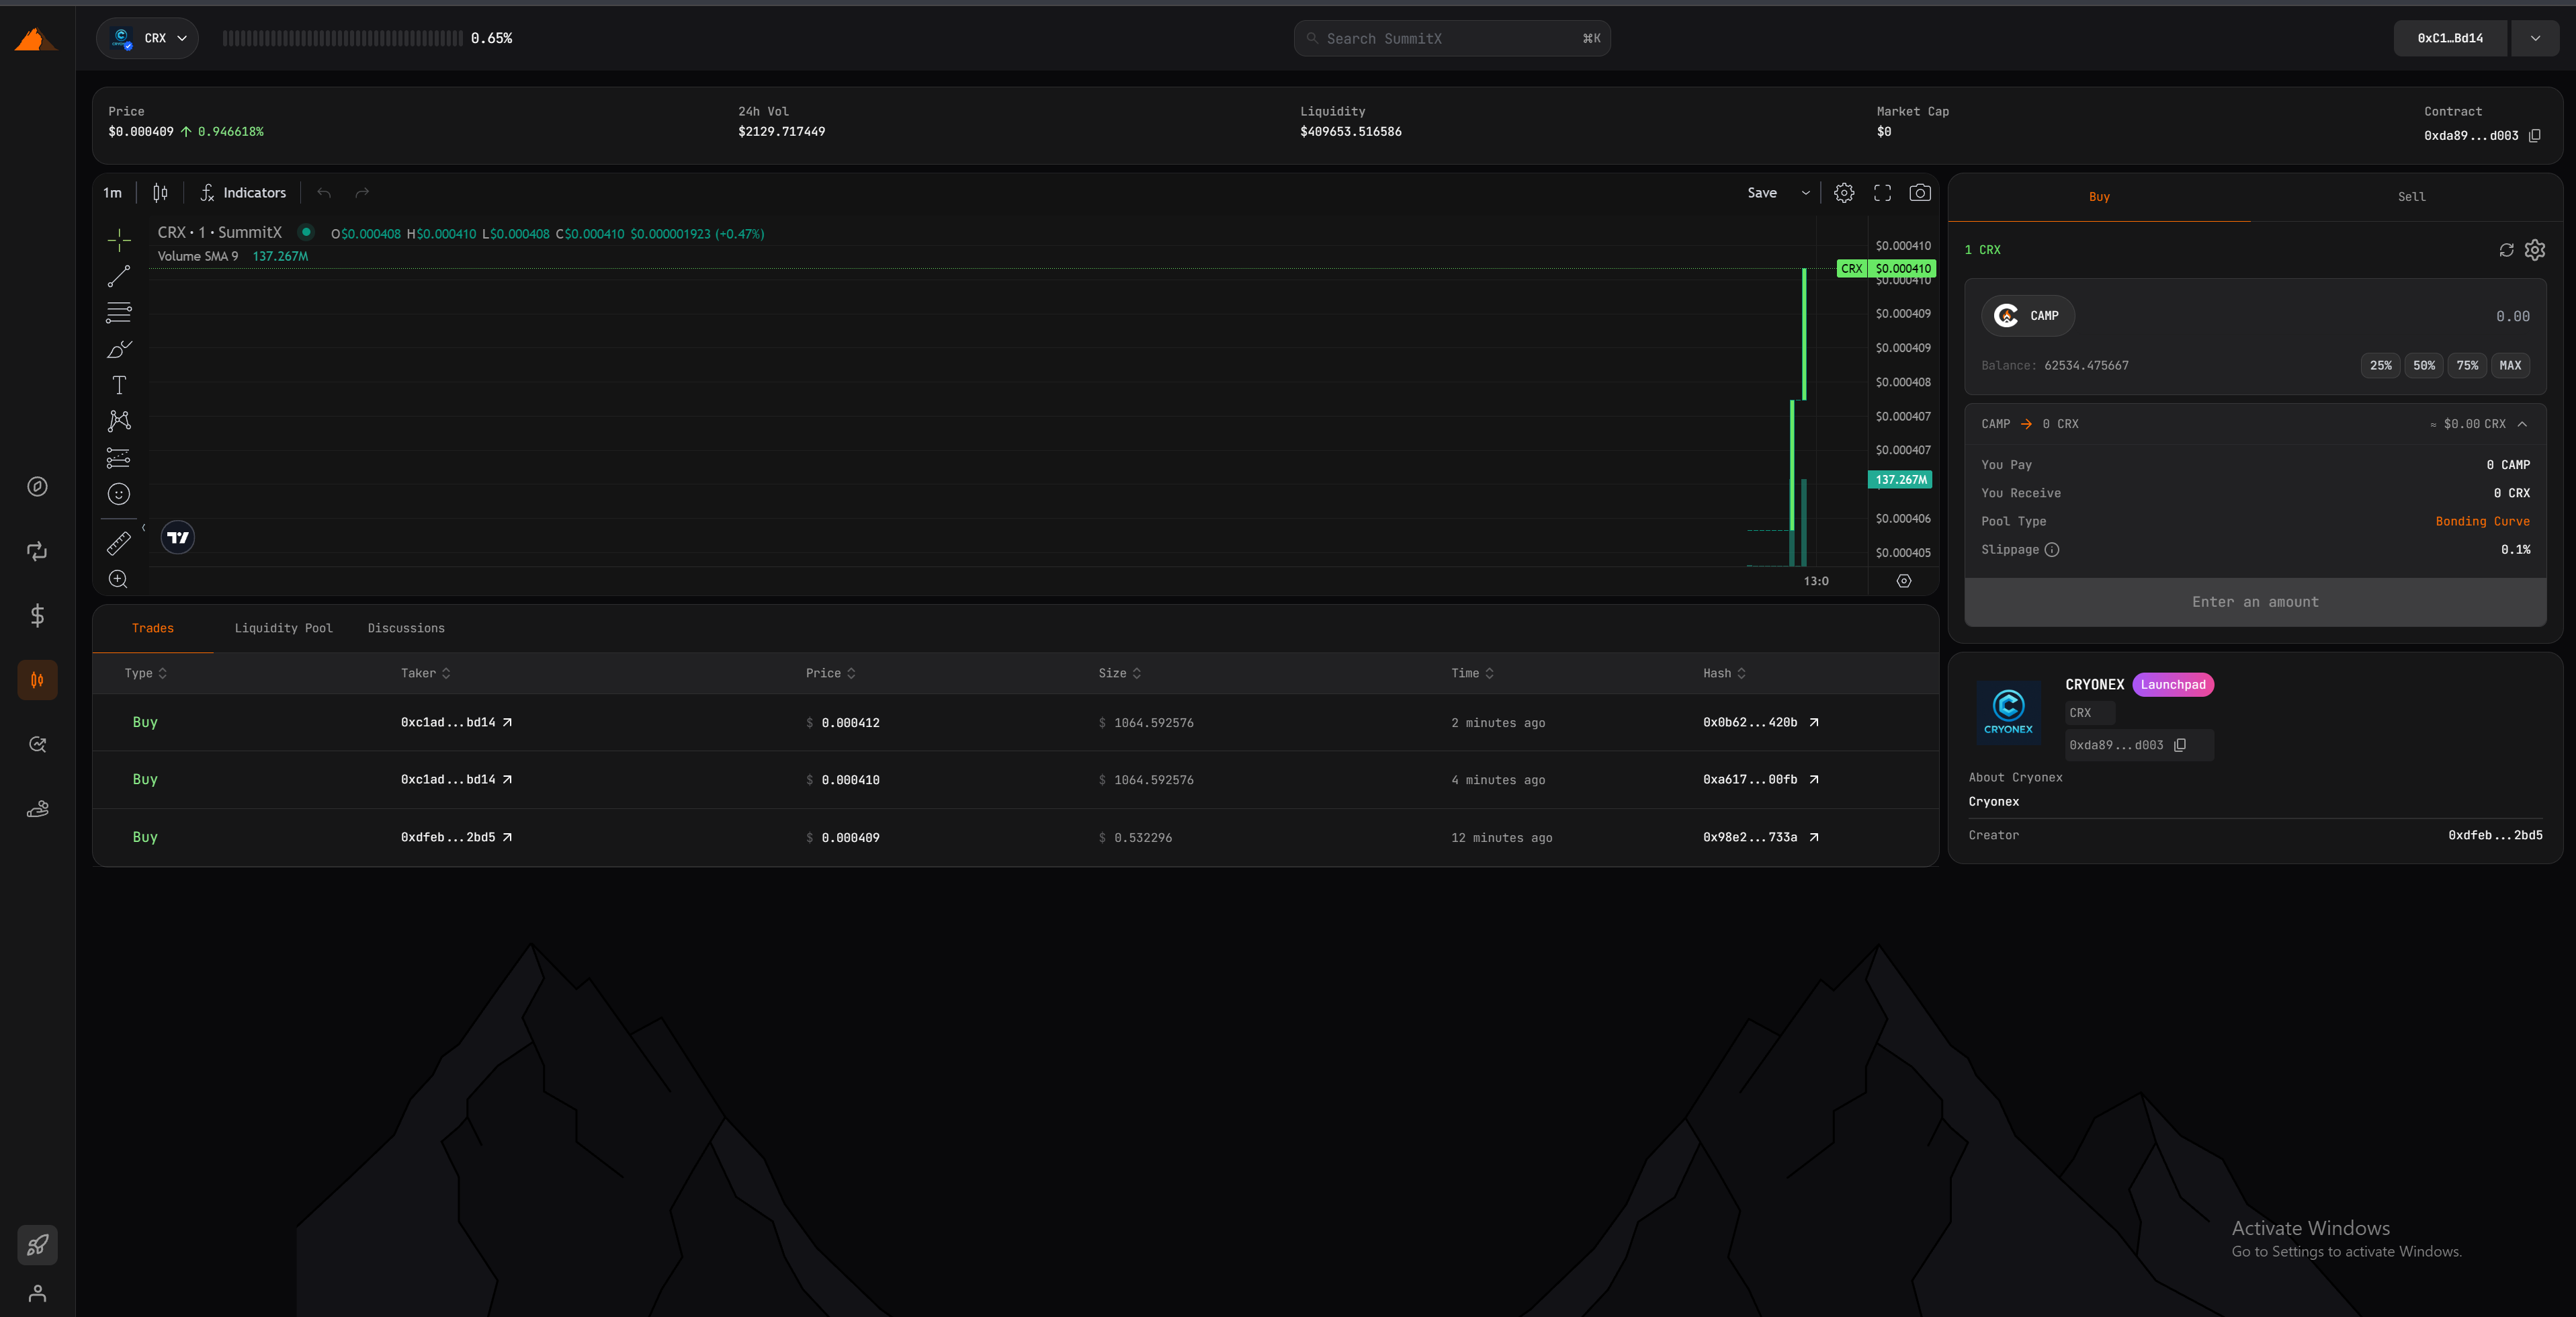
Task: Open the rocket launchpad sidebar icon
Action: [x=37, y=1245]
